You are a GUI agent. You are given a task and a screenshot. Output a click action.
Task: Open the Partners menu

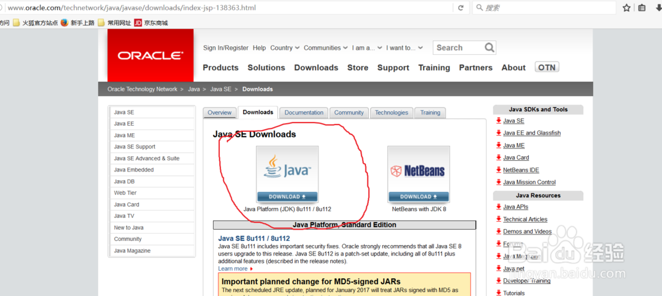click(x=476, y=68)
